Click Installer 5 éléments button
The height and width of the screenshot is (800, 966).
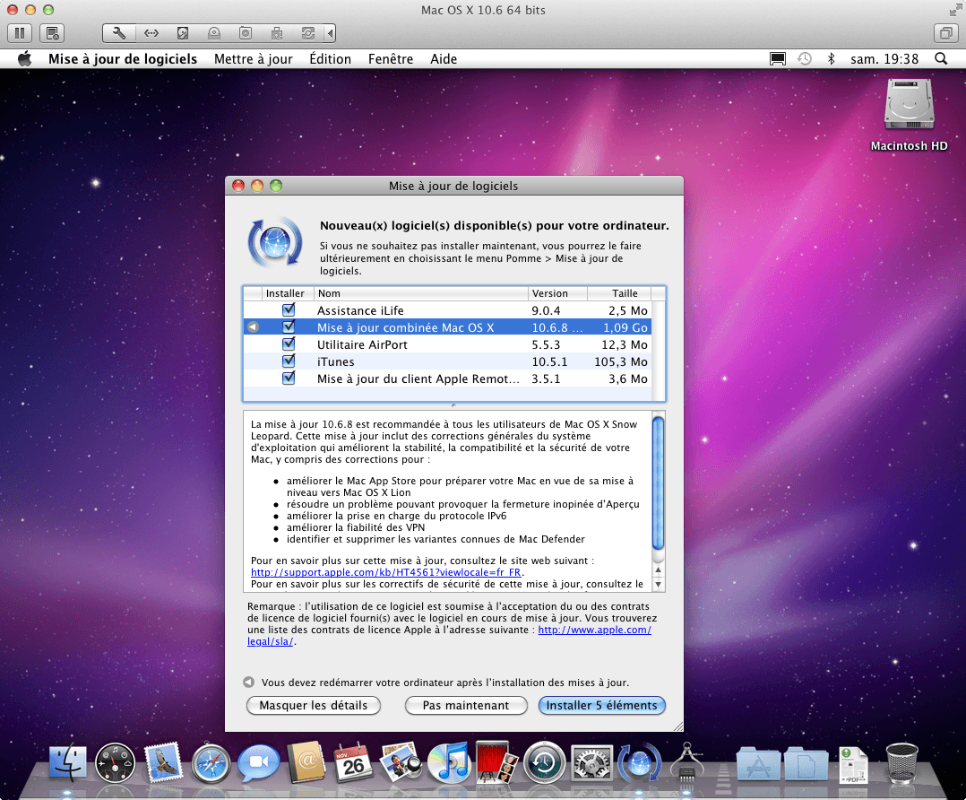(602, 706)
